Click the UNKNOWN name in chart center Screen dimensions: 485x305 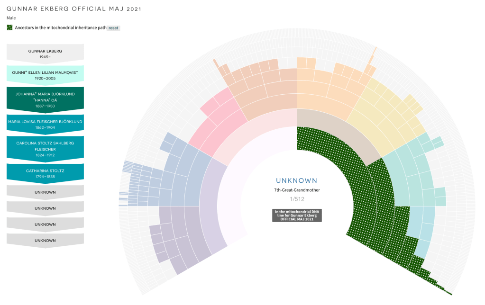click(297, 180)
